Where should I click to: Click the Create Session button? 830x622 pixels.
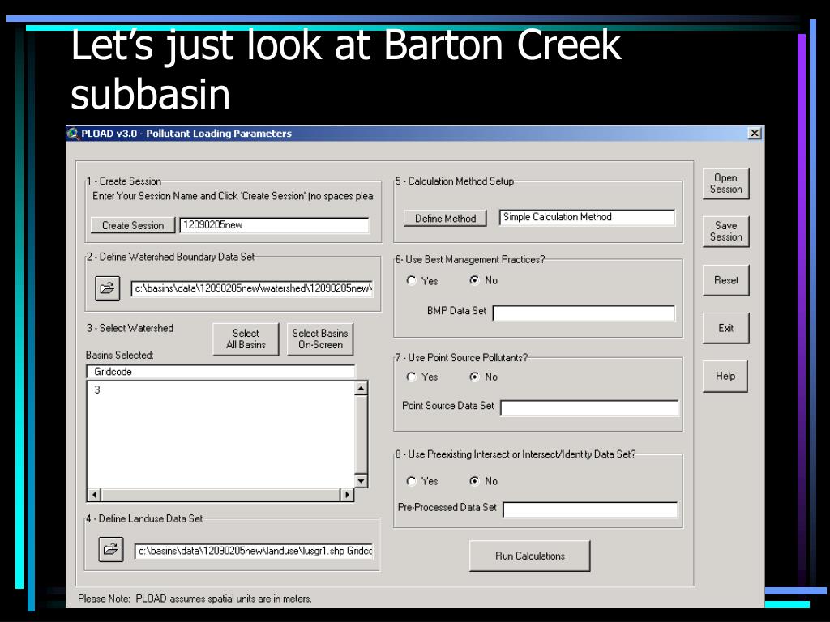coord(133,225)
